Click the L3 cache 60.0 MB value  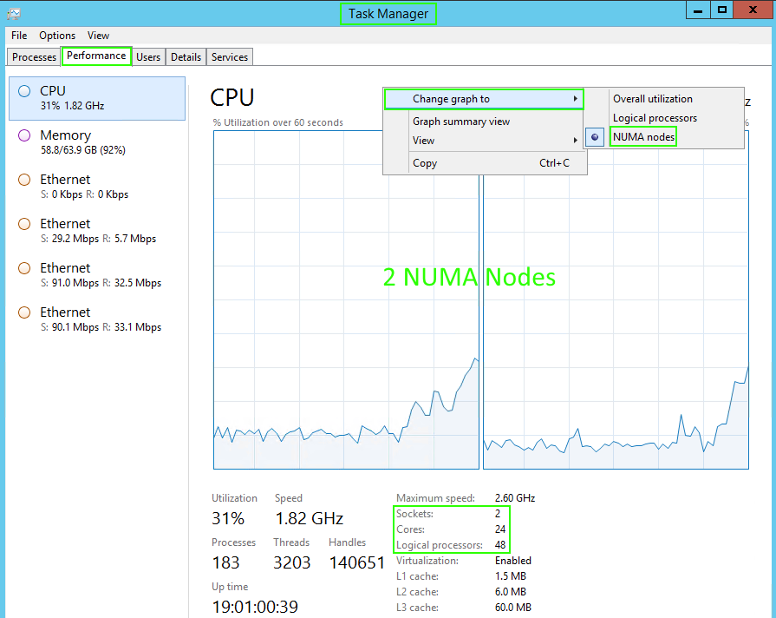coord(512,608)
